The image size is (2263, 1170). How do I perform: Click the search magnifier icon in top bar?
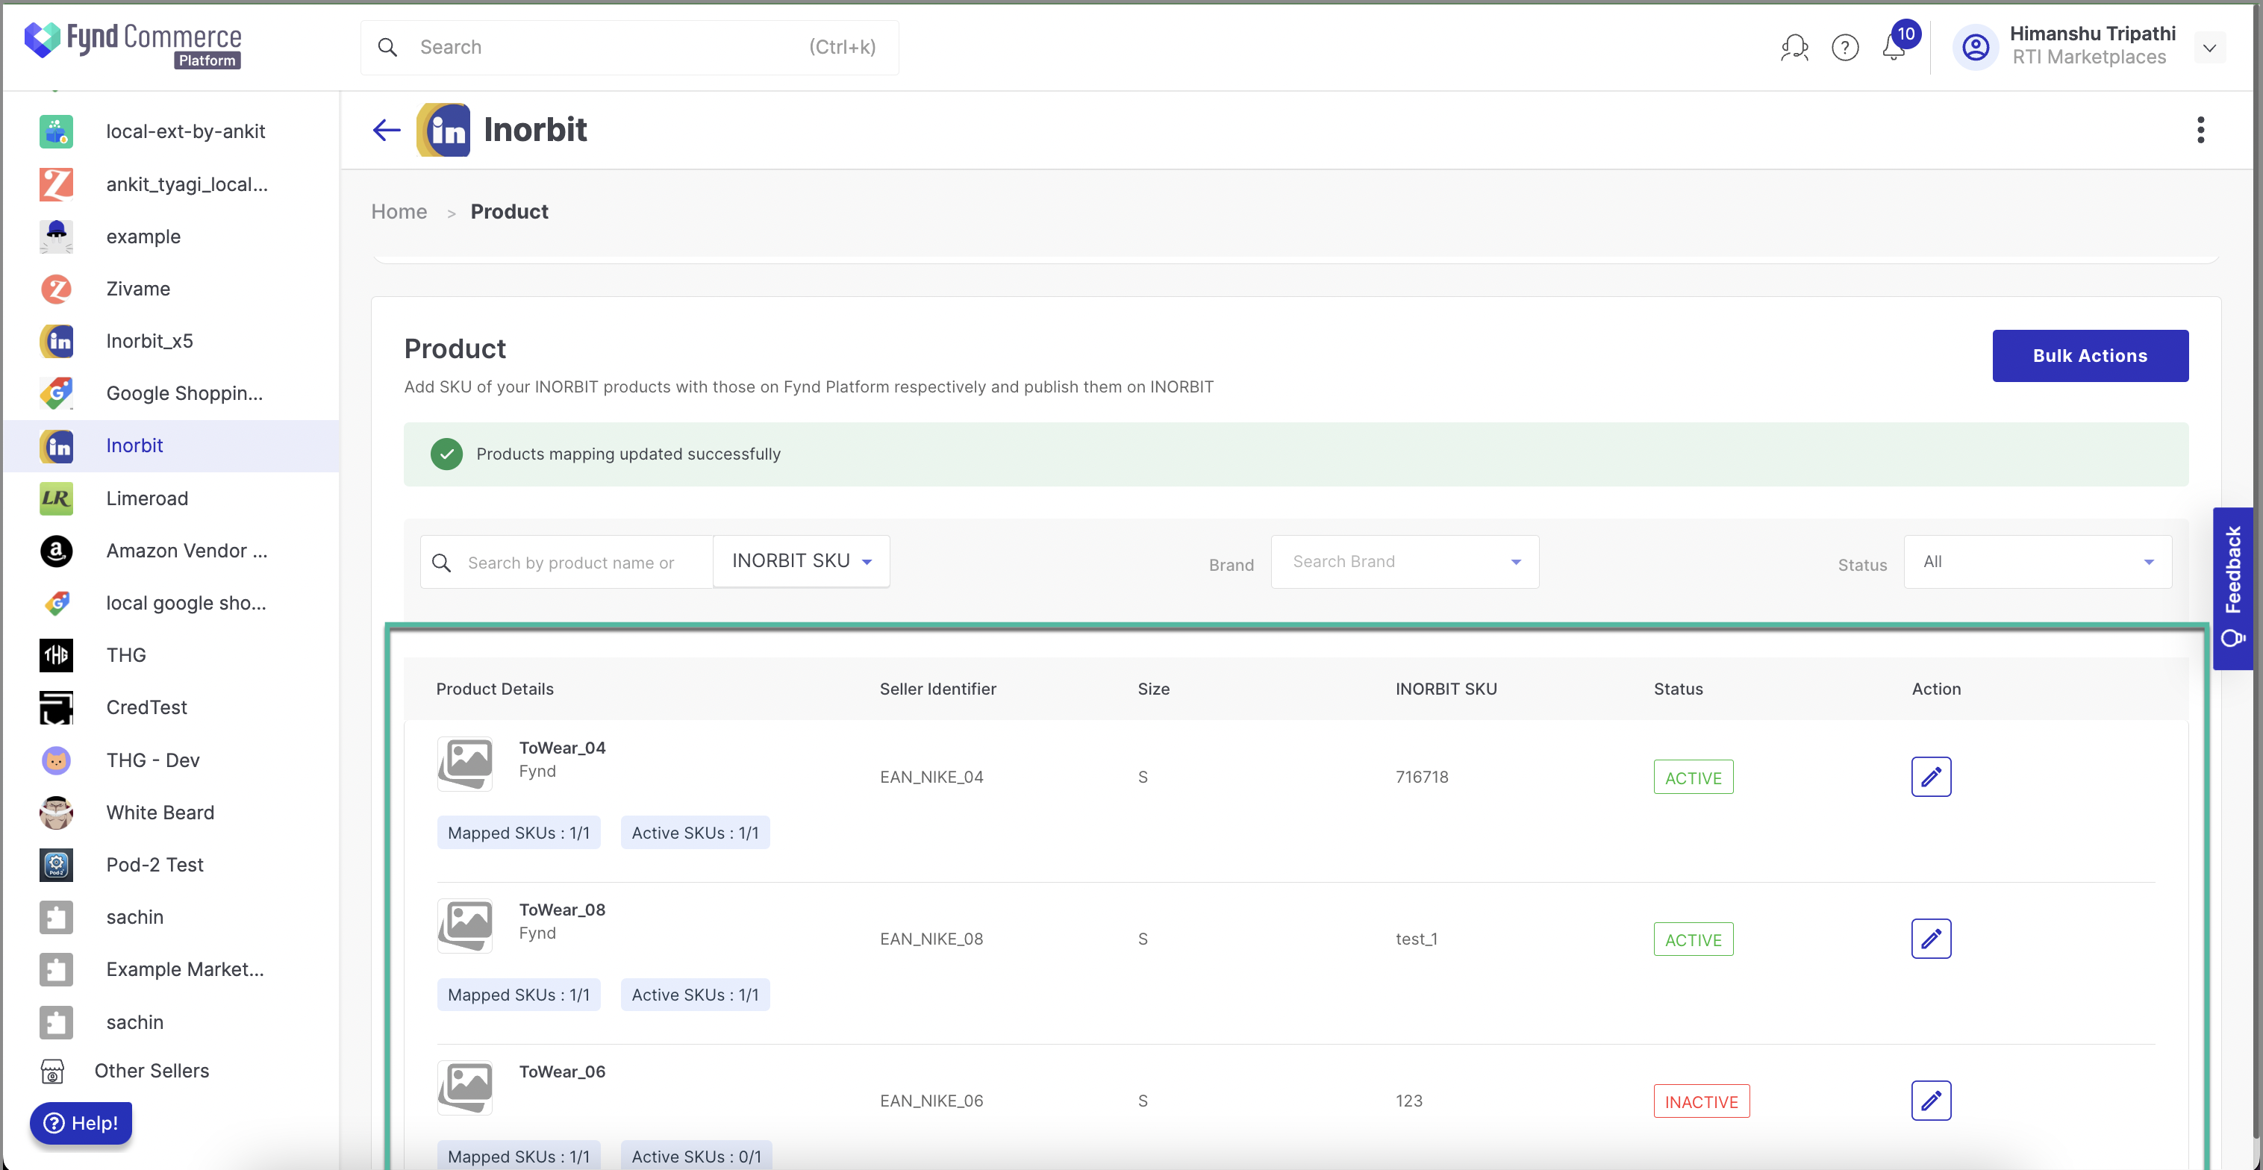[x=387, y=48]
